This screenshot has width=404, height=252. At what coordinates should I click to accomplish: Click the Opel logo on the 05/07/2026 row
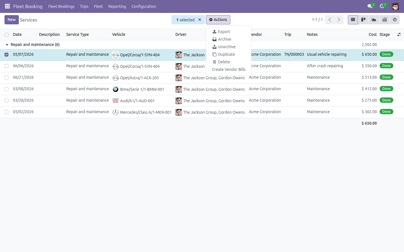pos(116,55)
